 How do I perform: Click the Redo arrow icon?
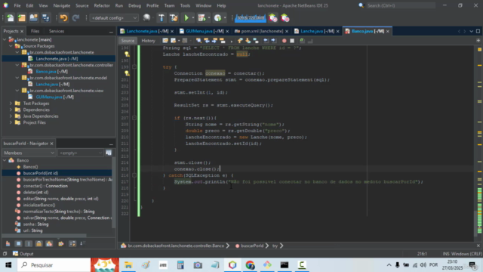[75, 18]
